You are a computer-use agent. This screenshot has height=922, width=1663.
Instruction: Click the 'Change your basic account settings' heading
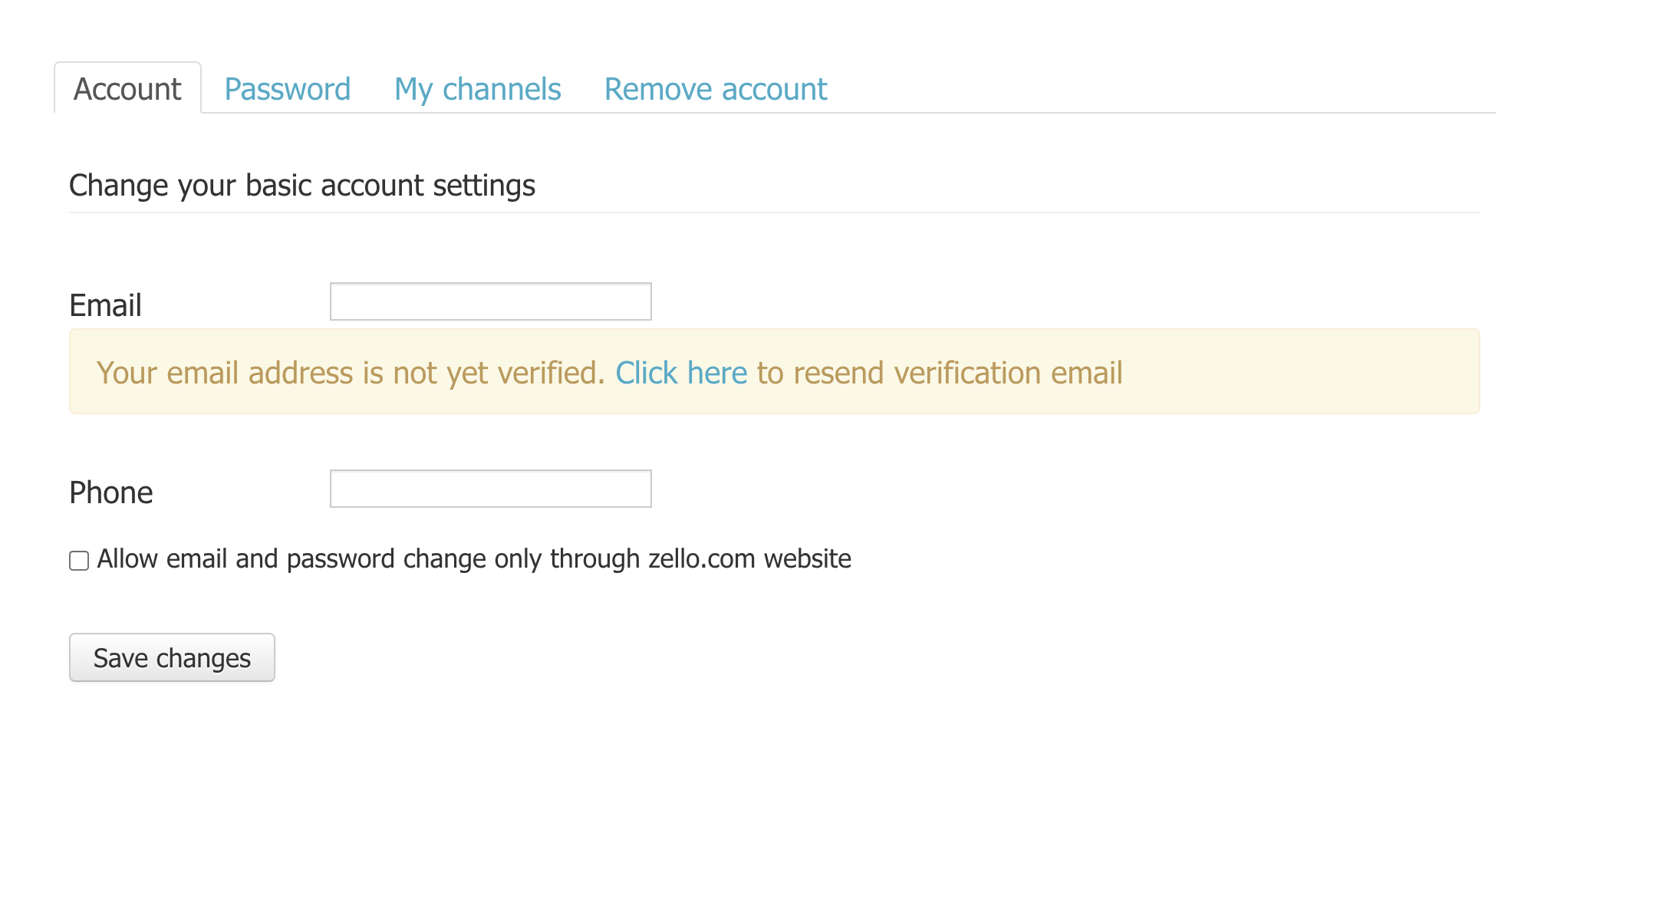[x=302, y=186]
